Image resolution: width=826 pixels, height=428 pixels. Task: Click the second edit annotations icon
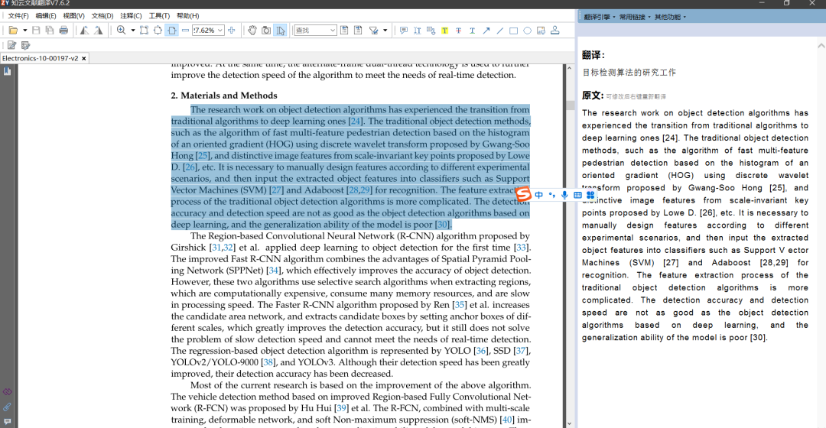[25, 45]
